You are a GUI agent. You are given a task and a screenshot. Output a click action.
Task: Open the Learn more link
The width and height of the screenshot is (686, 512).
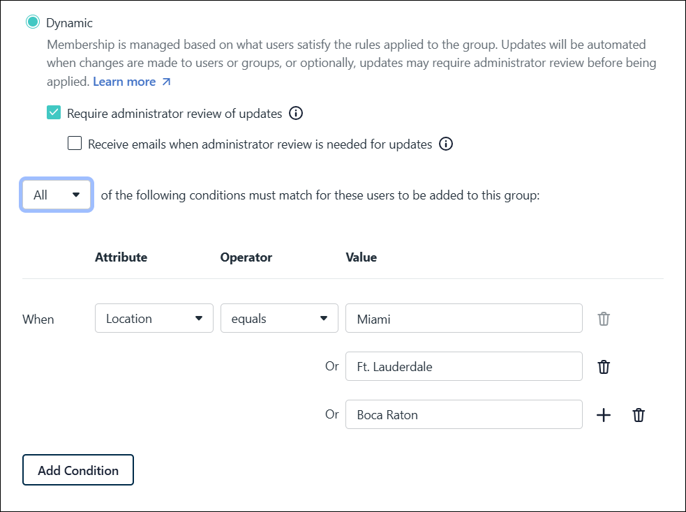pyautogui.click(x=124, y=82)
